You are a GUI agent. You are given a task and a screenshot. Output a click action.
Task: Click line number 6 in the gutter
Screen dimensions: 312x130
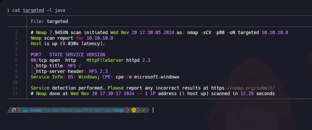tap(16, 60)
